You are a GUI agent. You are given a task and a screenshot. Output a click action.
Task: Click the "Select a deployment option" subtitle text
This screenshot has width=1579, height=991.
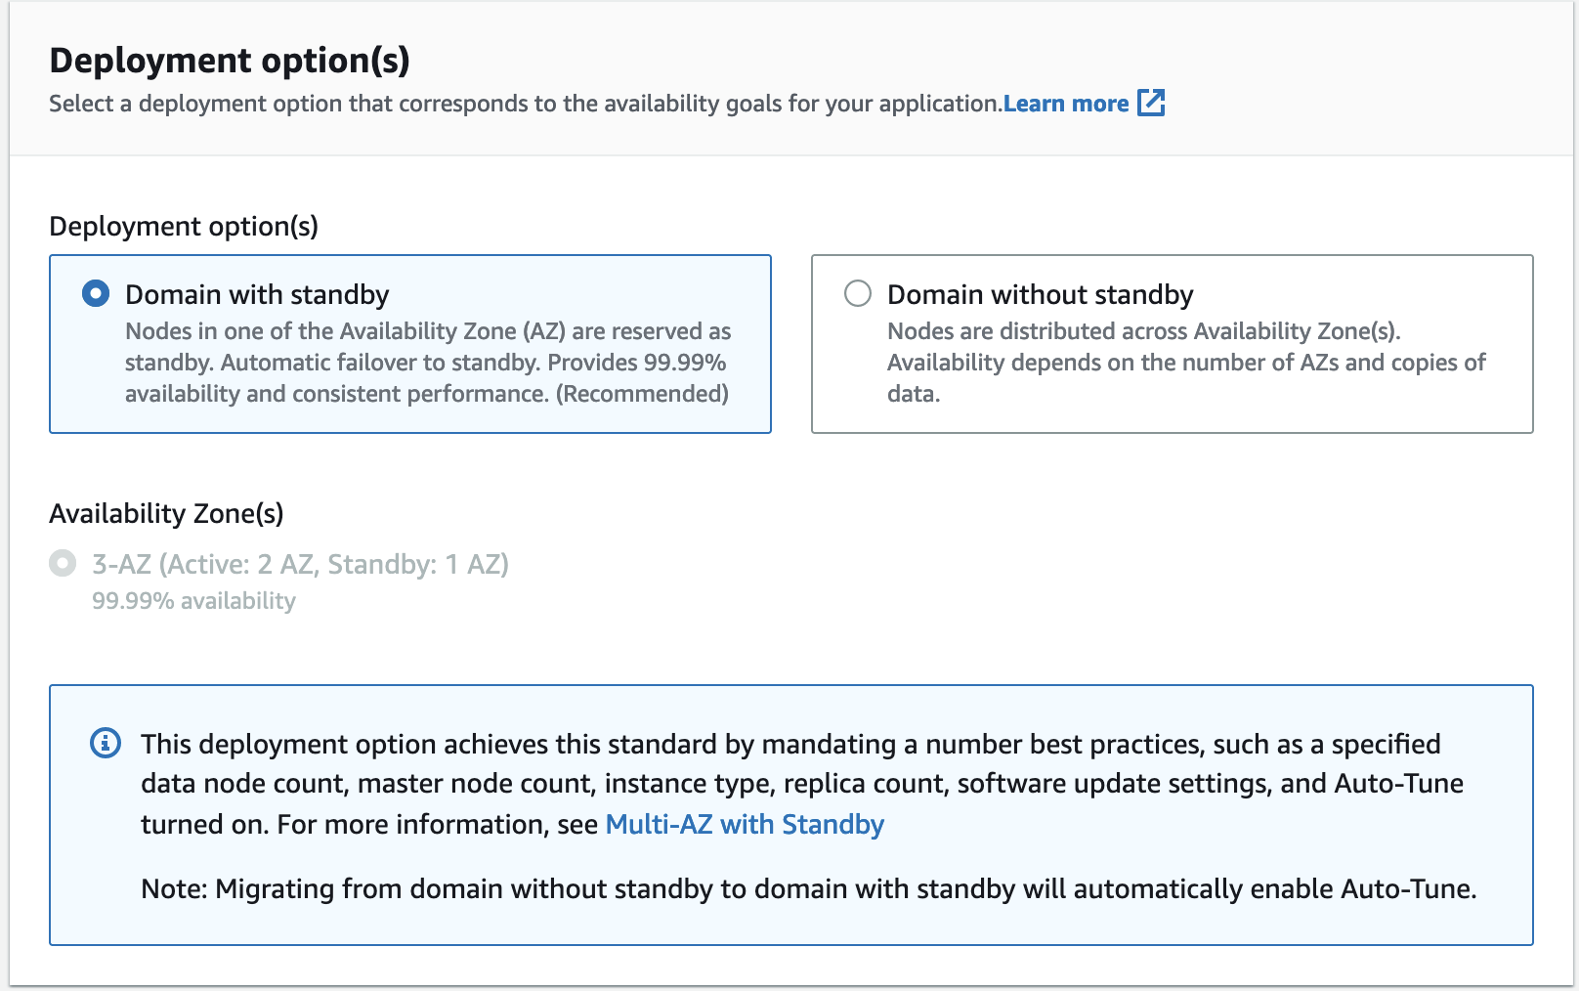click(525, 104)
